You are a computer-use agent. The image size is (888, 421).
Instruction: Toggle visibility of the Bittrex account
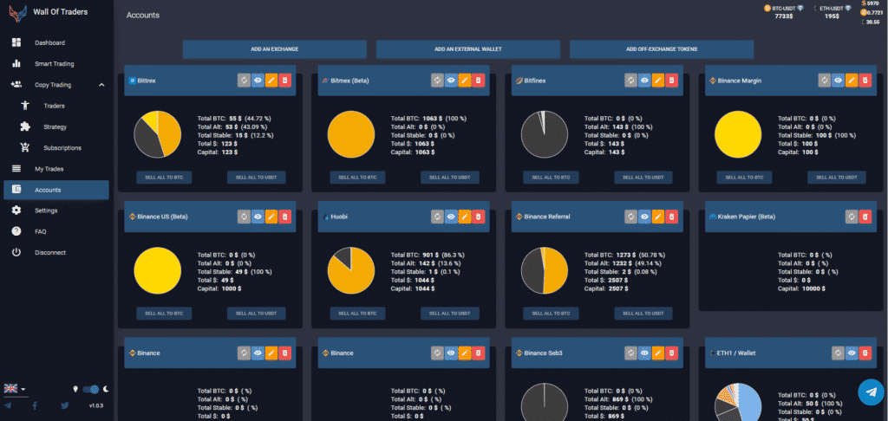point(258,81)
